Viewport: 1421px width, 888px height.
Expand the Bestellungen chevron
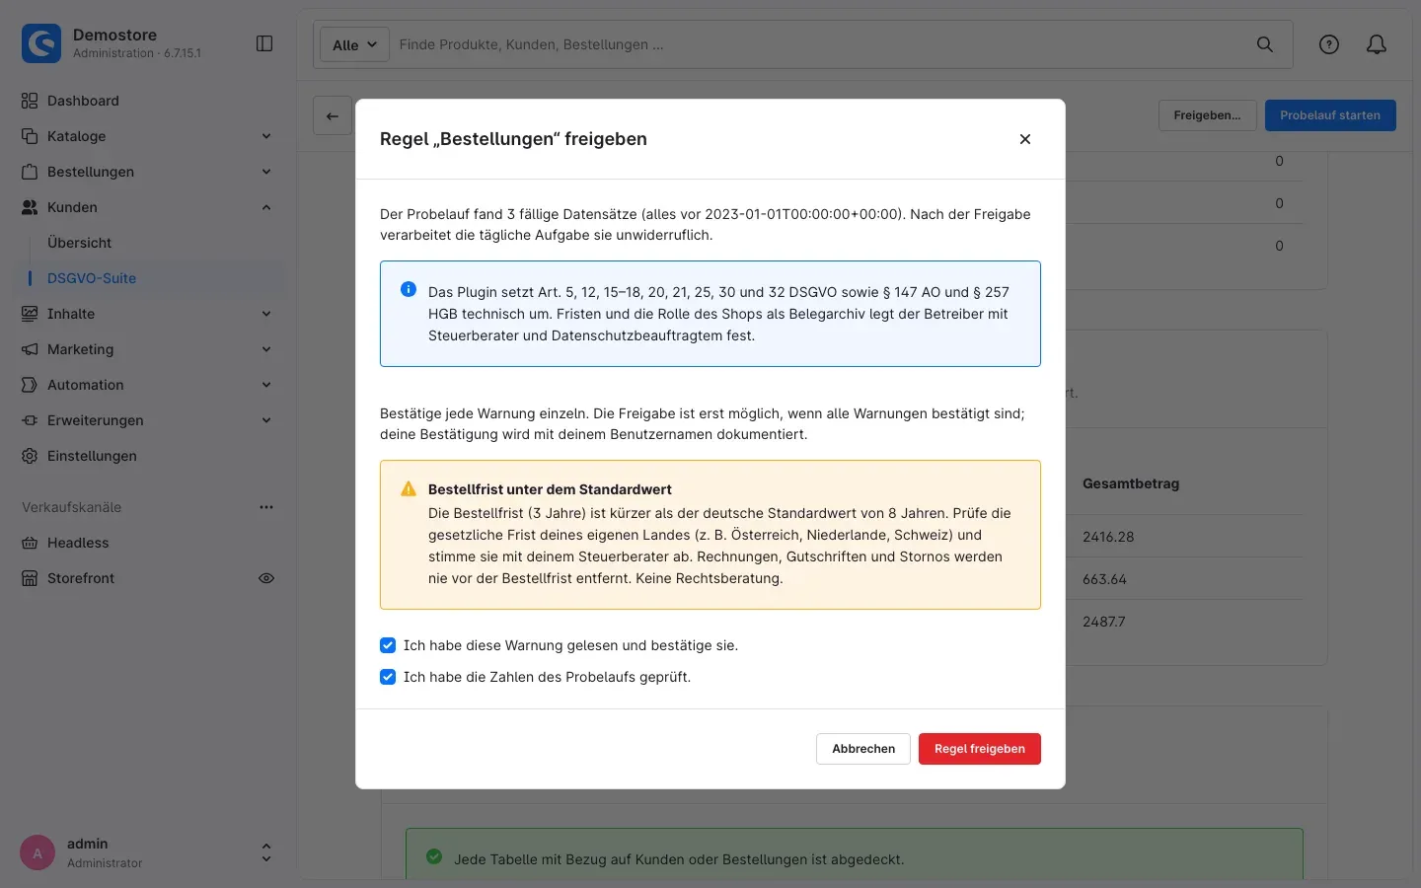pyautogui.click(x=266, y=172)
